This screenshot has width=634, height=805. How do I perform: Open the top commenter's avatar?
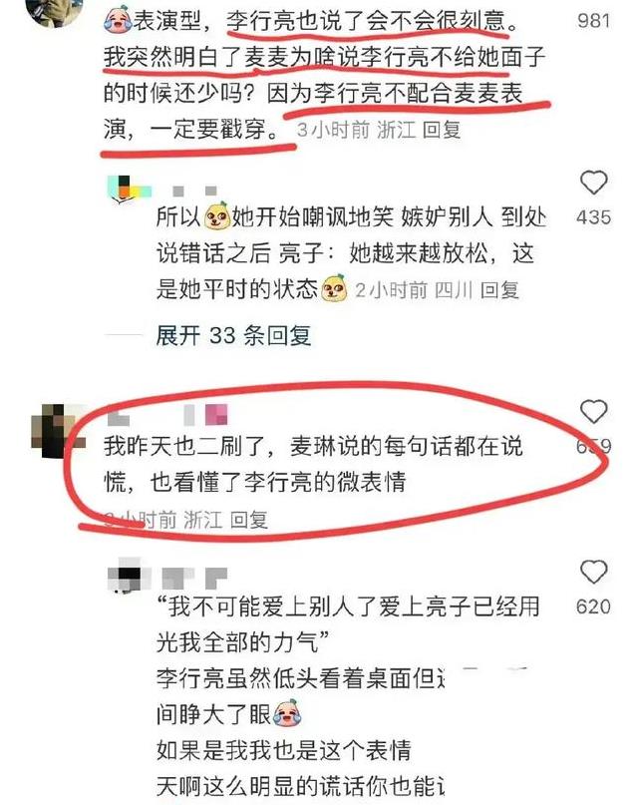pos(55,13)
